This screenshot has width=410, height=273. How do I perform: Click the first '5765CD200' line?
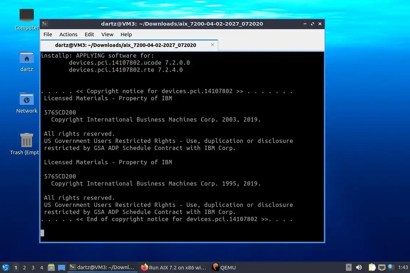[x=60, y=112]
